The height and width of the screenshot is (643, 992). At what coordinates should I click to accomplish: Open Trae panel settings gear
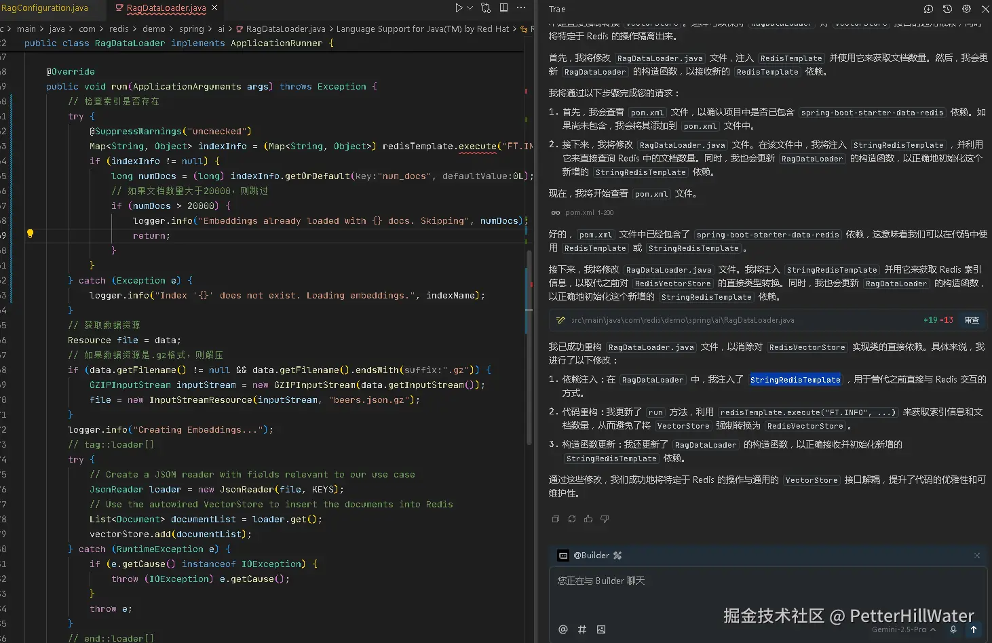tap(966, 9)
